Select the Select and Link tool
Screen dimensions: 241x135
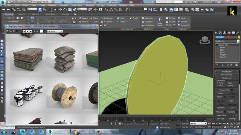[x=14, y=10]
